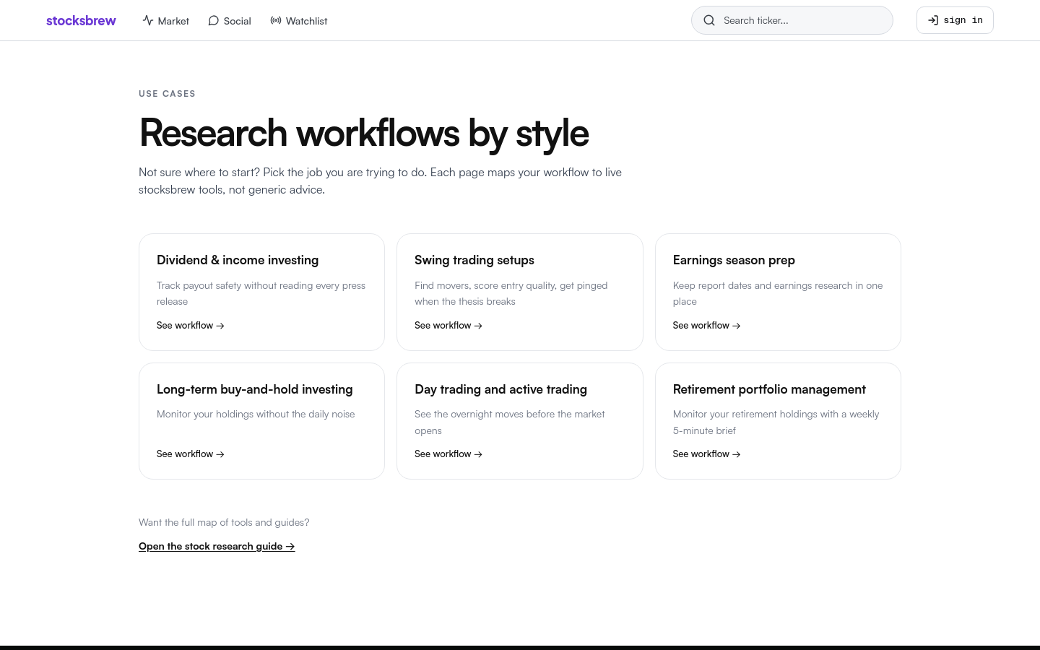This screenshot has width=1040, height=650.
Task: Focus the Search ticker input field
Action: click(792, 20)
